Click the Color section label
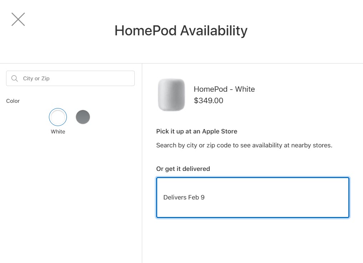Viewport: 363px width, 263px height. pyautogui.click(x=13, y=101)
